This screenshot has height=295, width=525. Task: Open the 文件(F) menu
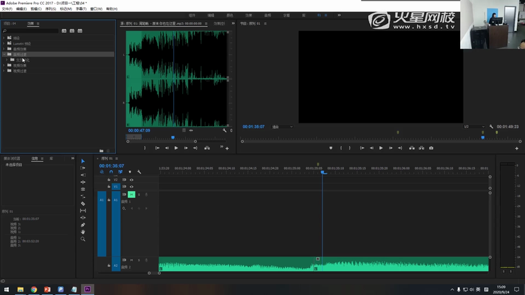coord(7,9)
